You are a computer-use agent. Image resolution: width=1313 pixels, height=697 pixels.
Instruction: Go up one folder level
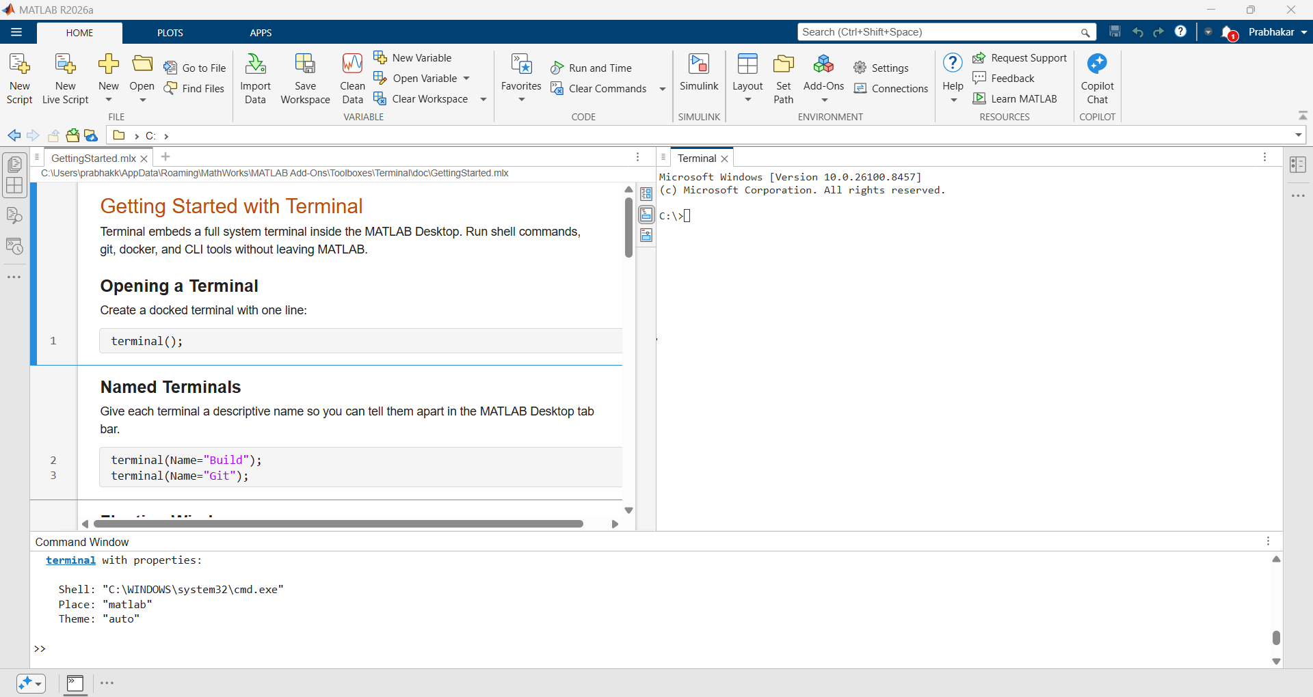(53, 135)
